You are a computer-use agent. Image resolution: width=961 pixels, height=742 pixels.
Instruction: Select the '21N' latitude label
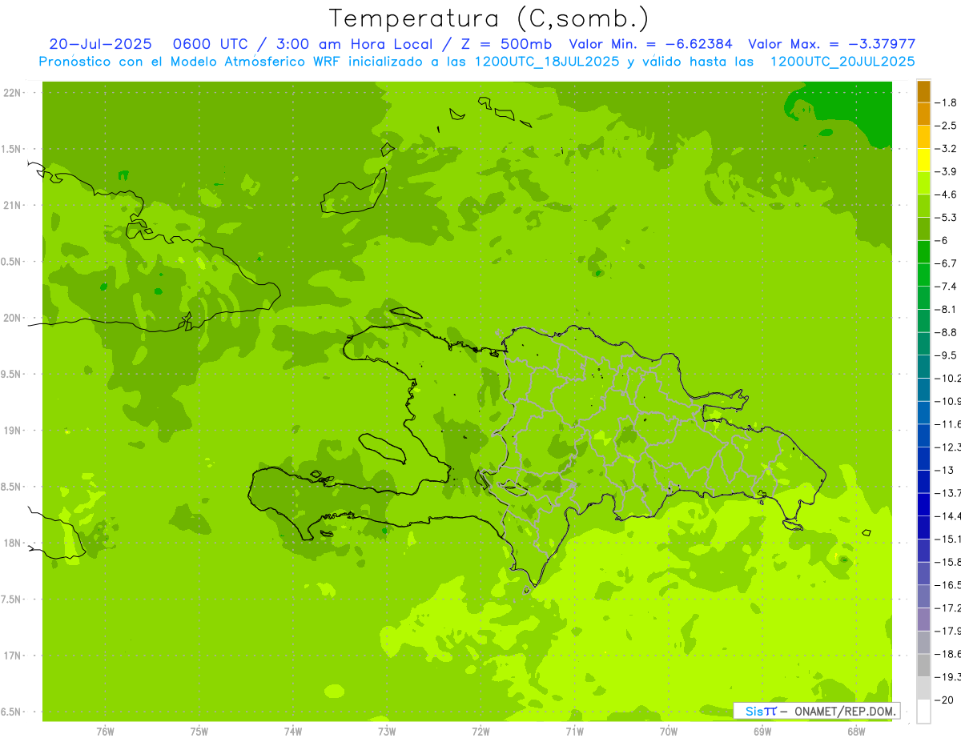[x=12, y=205]
